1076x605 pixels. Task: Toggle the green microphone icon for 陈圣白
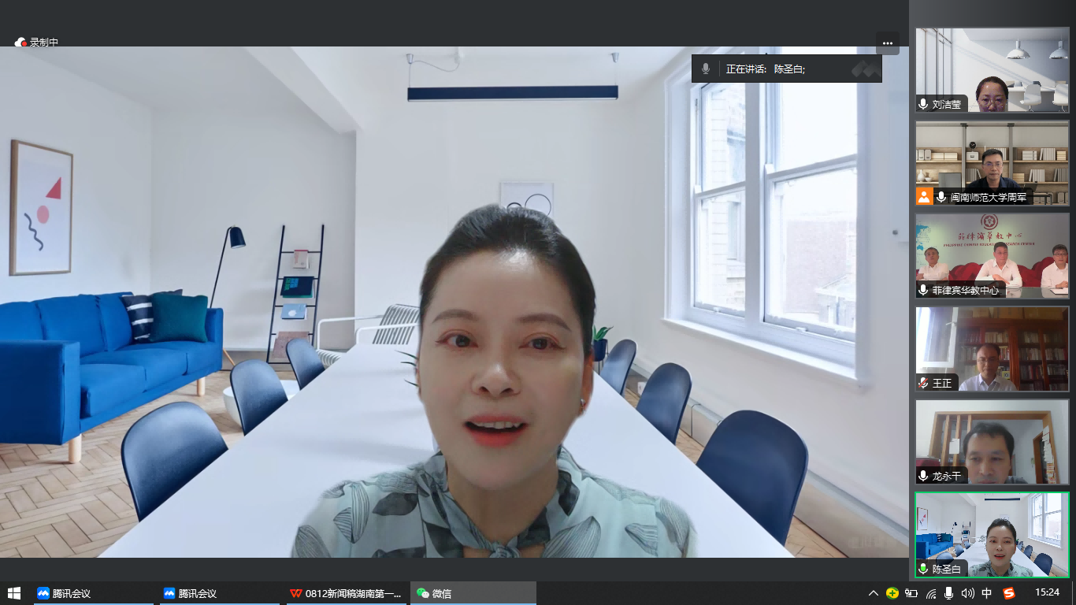pyautogui.click(x=923, y=569)
